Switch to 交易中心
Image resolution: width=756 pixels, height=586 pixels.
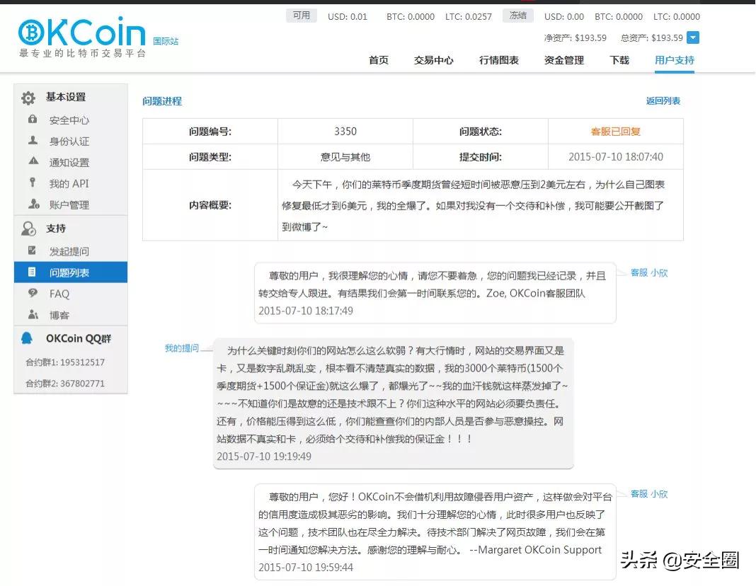434,61
